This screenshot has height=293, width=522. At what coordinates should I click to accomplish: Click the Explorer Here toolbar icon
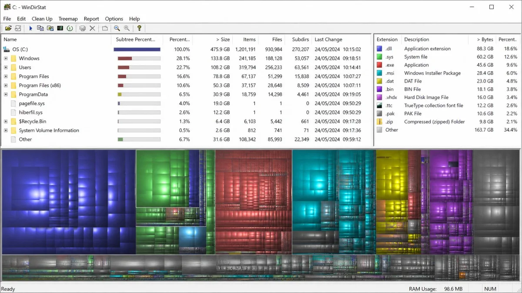pyautogui.click(x=50, y=28)
